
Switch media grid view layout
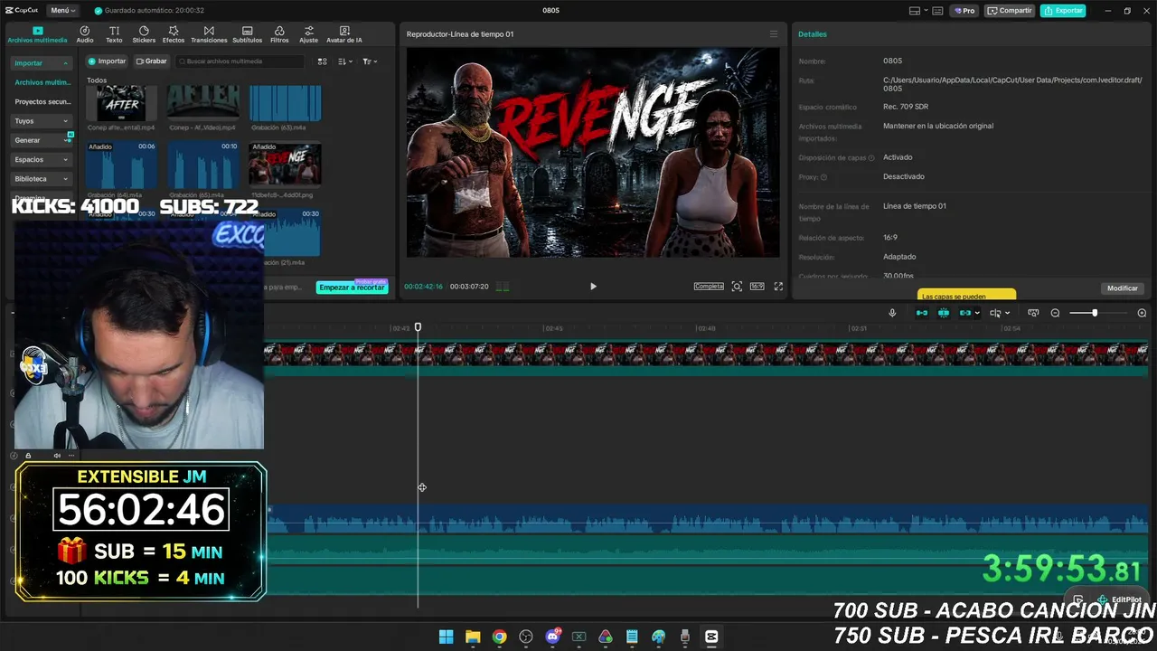(x=323, y=61)
